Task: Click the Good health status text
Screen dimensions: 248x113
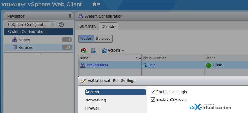Action: point(218,65)
